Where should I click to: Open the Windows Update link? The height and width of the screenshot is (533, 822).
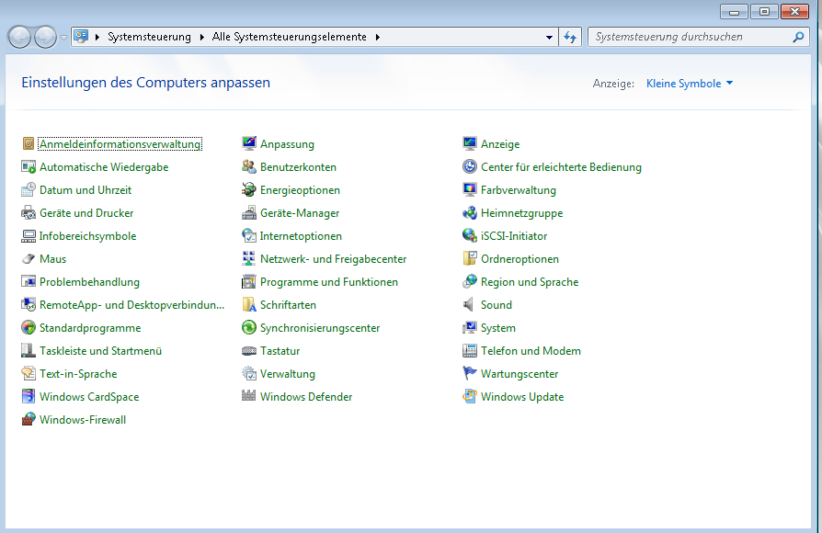[522, 397]
